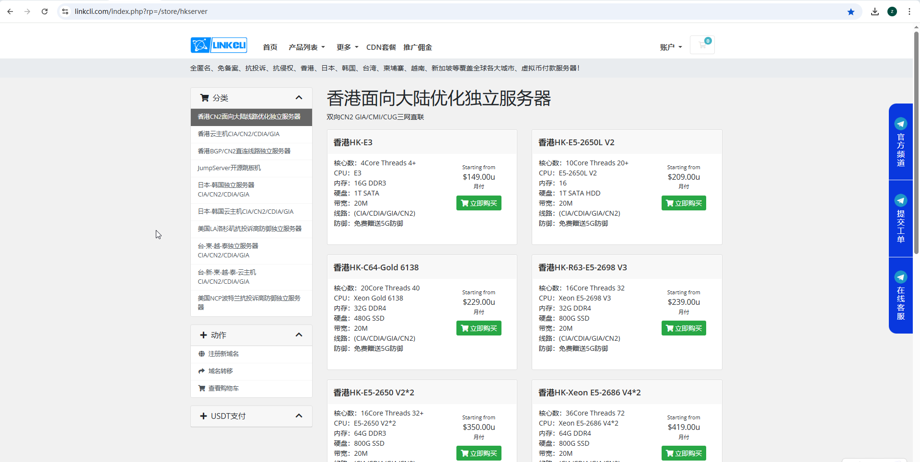Select 香港CN2面向大陆线路优化独立服务器 category
920x462 pixels.
[251, 117]
